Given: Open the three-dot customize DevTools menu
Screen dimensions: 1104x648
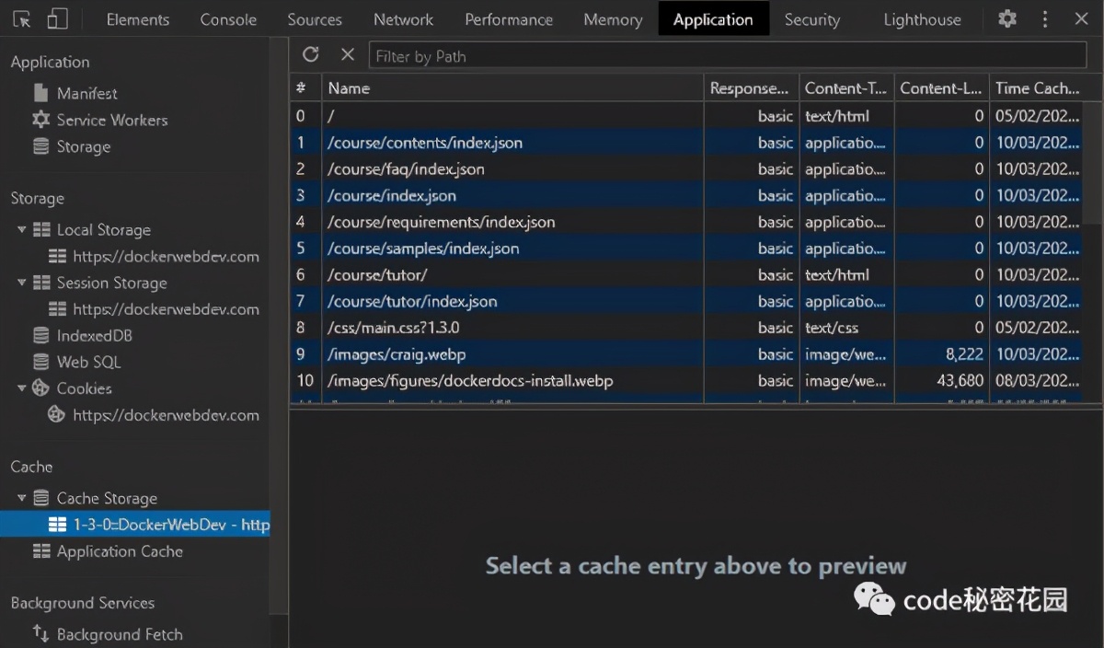Looking at the screenshot, I should 1044,18.
